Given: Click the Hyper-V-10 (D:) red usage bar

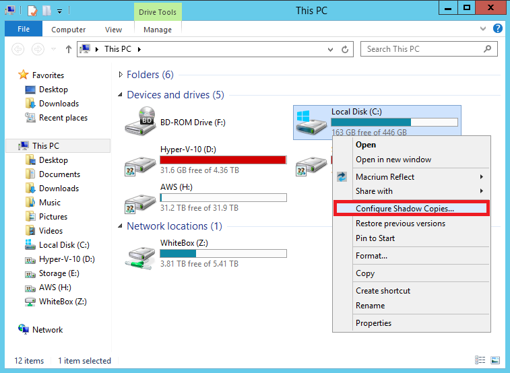Looking at the screenshot, I should click(223, 160).
